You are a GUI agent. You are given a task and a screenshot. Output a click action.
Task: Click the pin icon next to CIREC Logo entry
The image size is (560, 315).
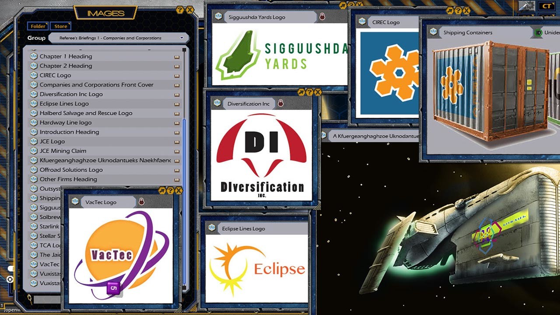(176, 75)
